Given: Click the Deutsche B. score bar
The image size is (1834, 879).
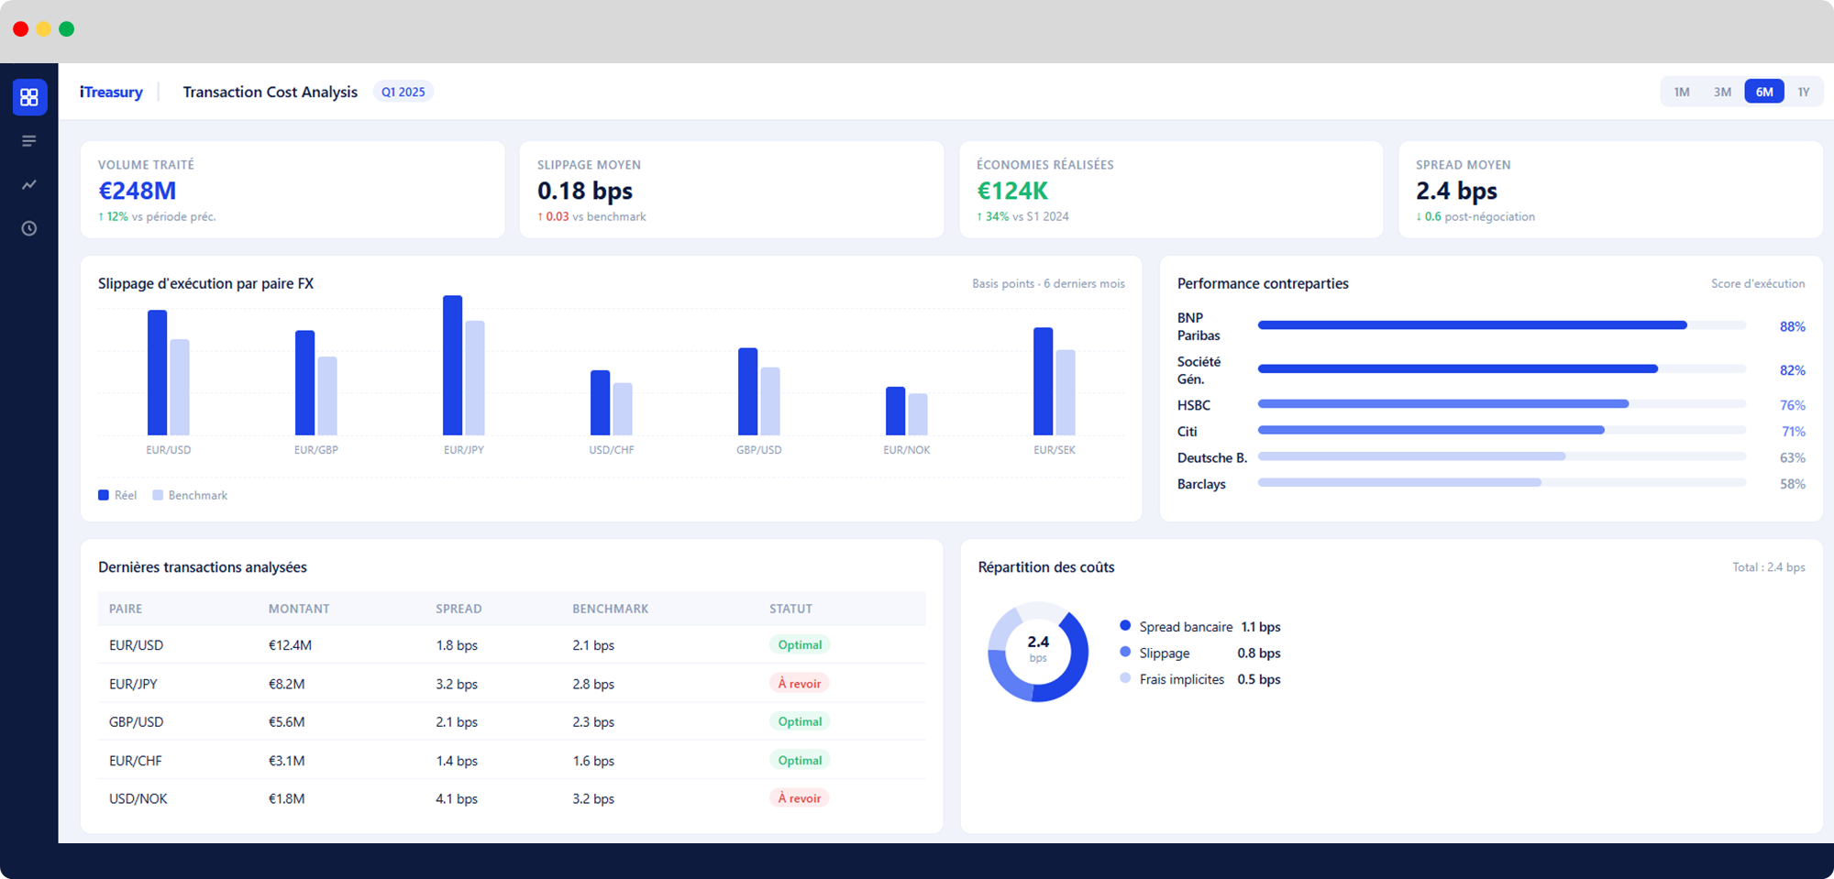Looking at the screenshot, I should click(1502, 456).
